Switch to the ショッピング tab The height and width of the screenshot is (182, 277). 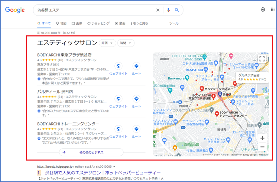(98, 23)
